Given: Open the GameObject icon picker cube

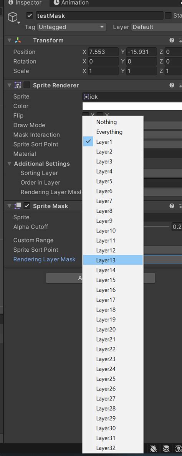Looking at the screenshot, I should click(x=13, y=17).
